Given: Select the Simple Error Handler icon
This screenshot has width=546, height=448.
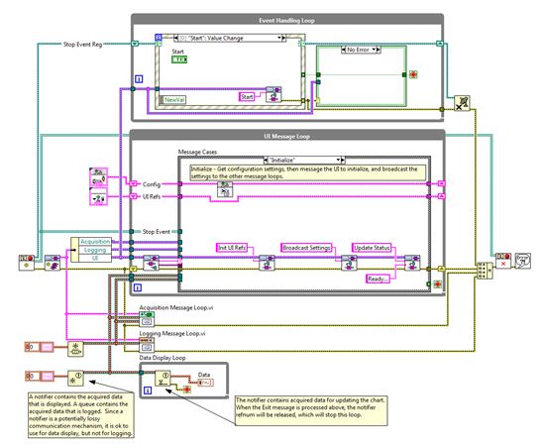Looking at the screenshot, I should [522, 261].
